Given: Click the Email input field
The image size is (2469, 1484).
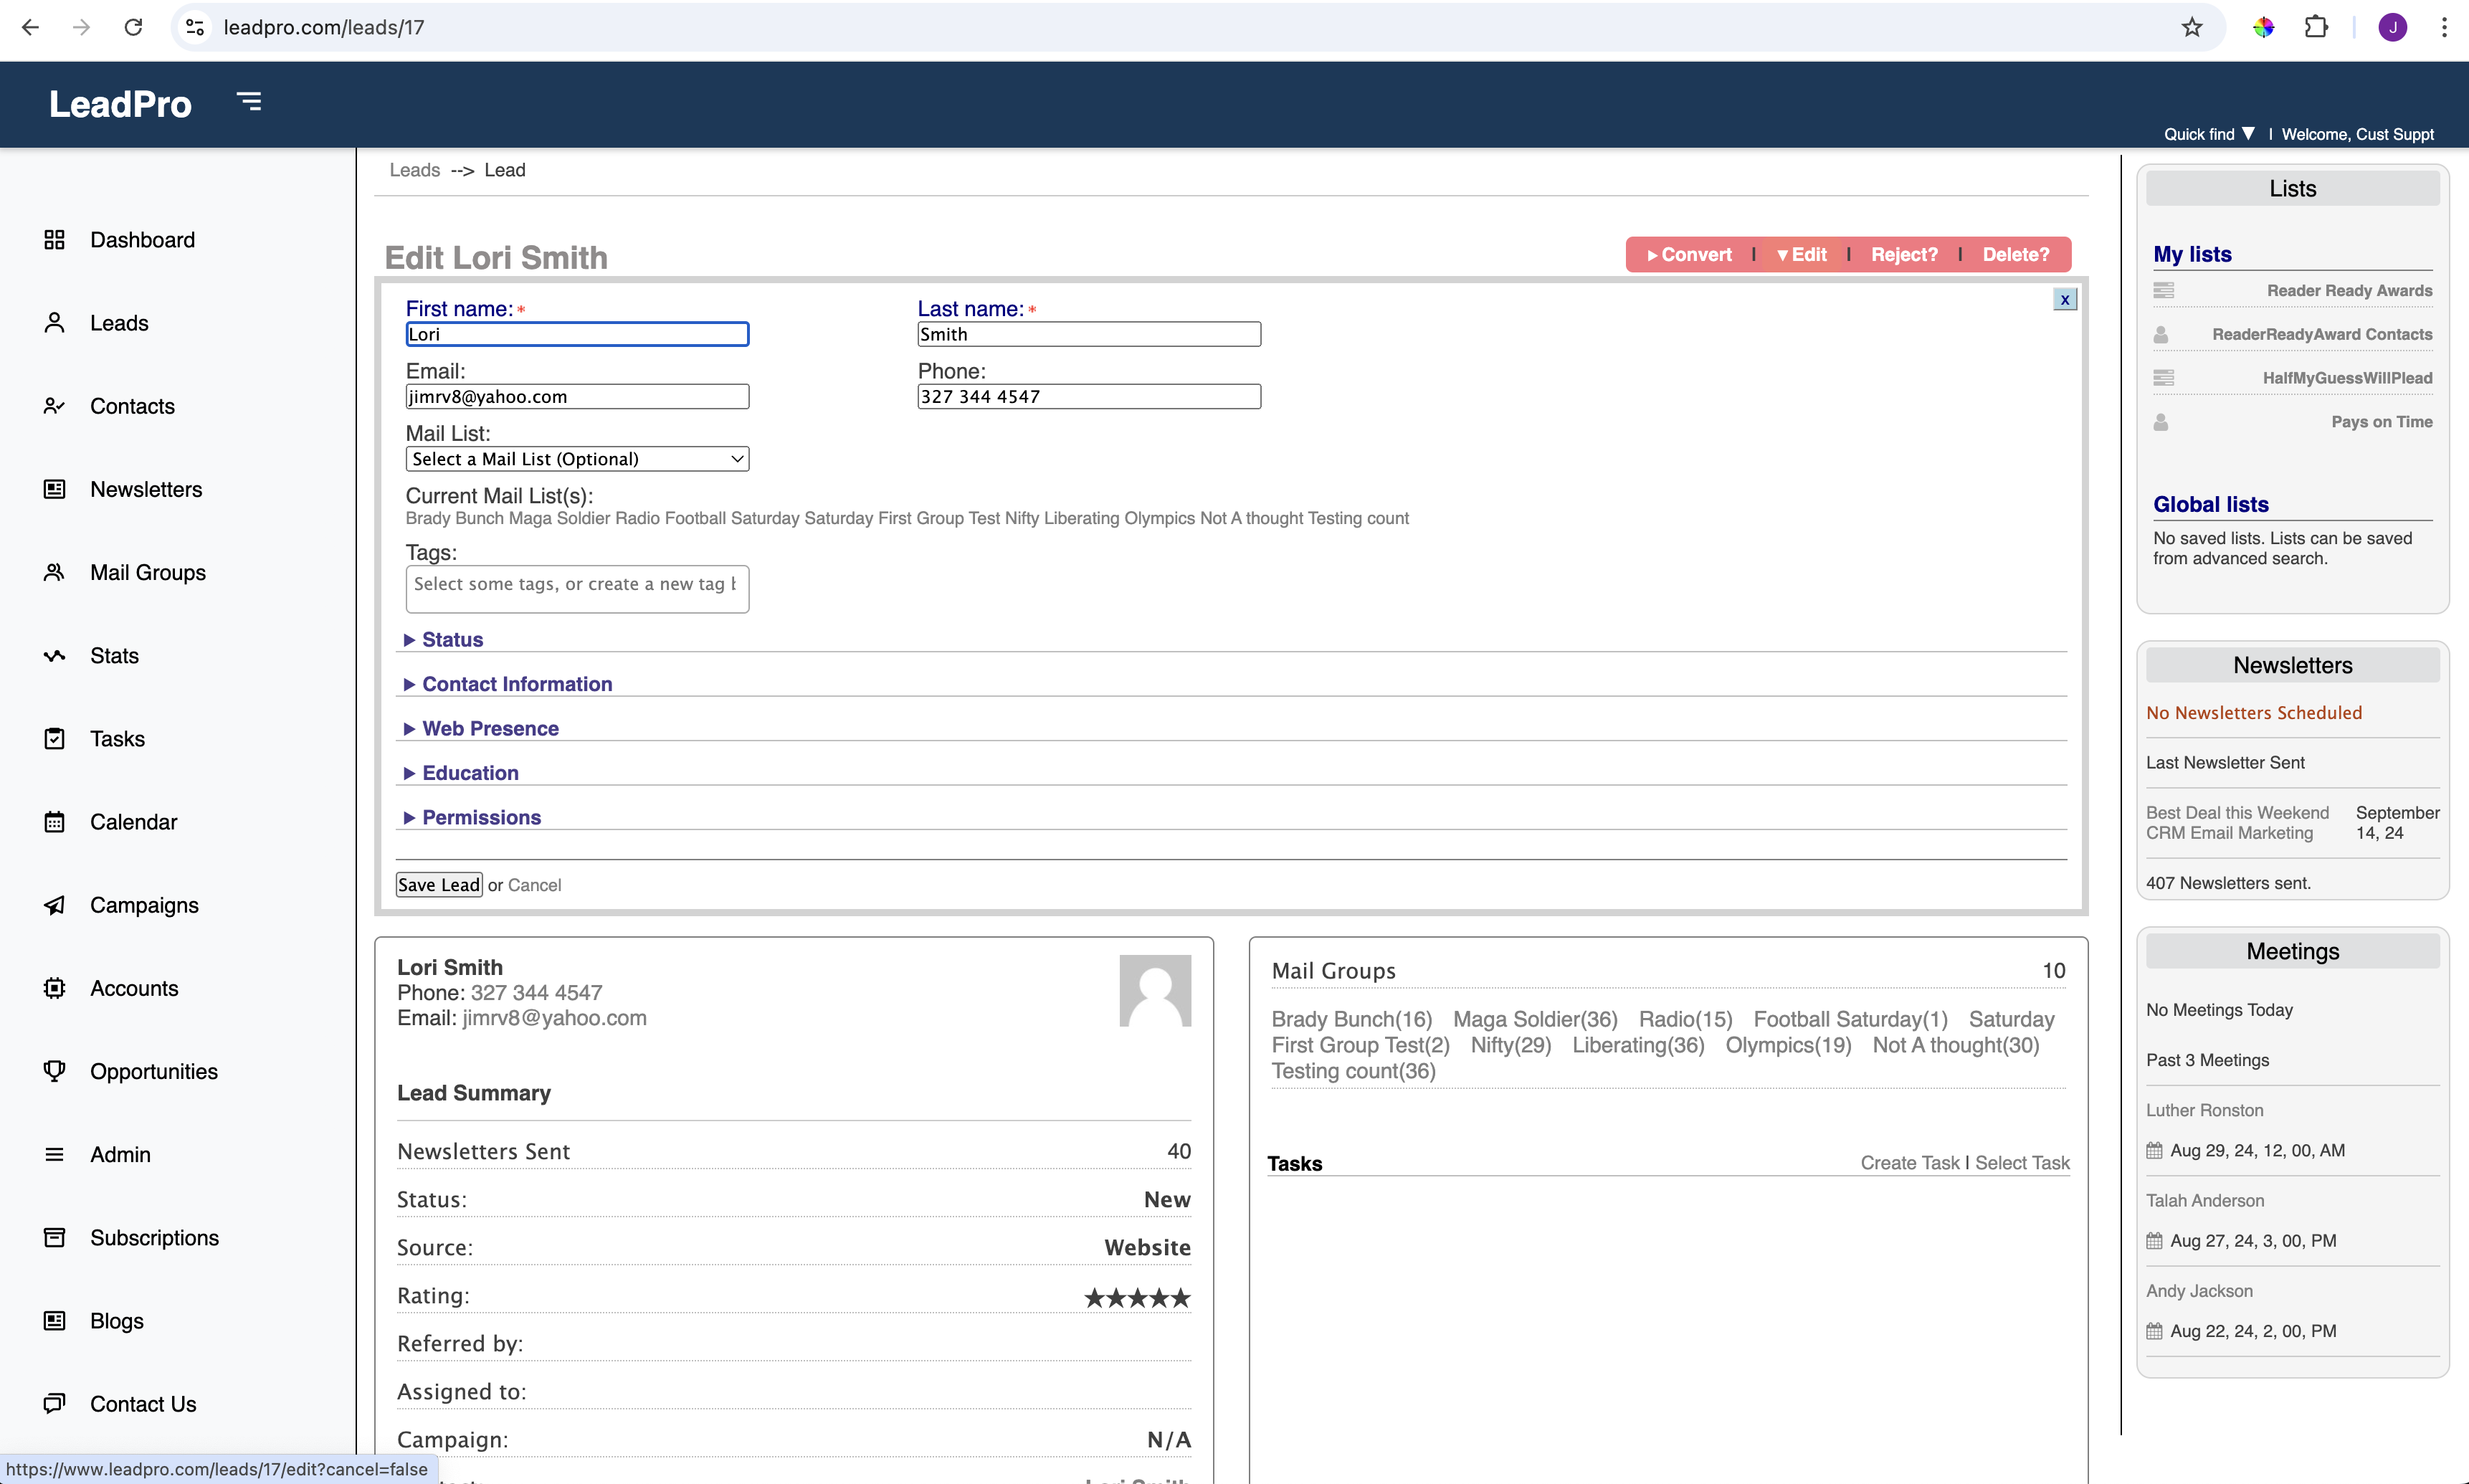Looking at the screenshot, I should pyautogui.click(x=577, y=397).
